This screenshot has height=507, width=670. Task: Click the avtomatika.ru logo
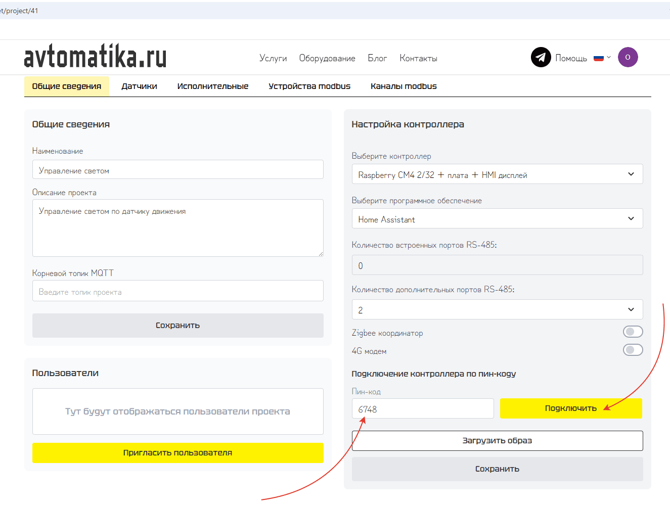pos(95,57)
